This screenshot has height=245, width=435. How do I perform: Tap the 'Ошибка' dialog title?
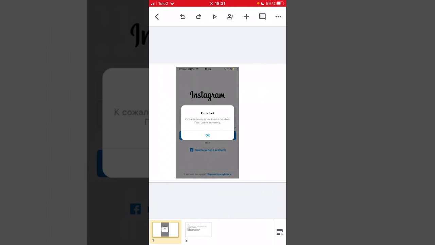pyautogui.click(x=208, y=113)
